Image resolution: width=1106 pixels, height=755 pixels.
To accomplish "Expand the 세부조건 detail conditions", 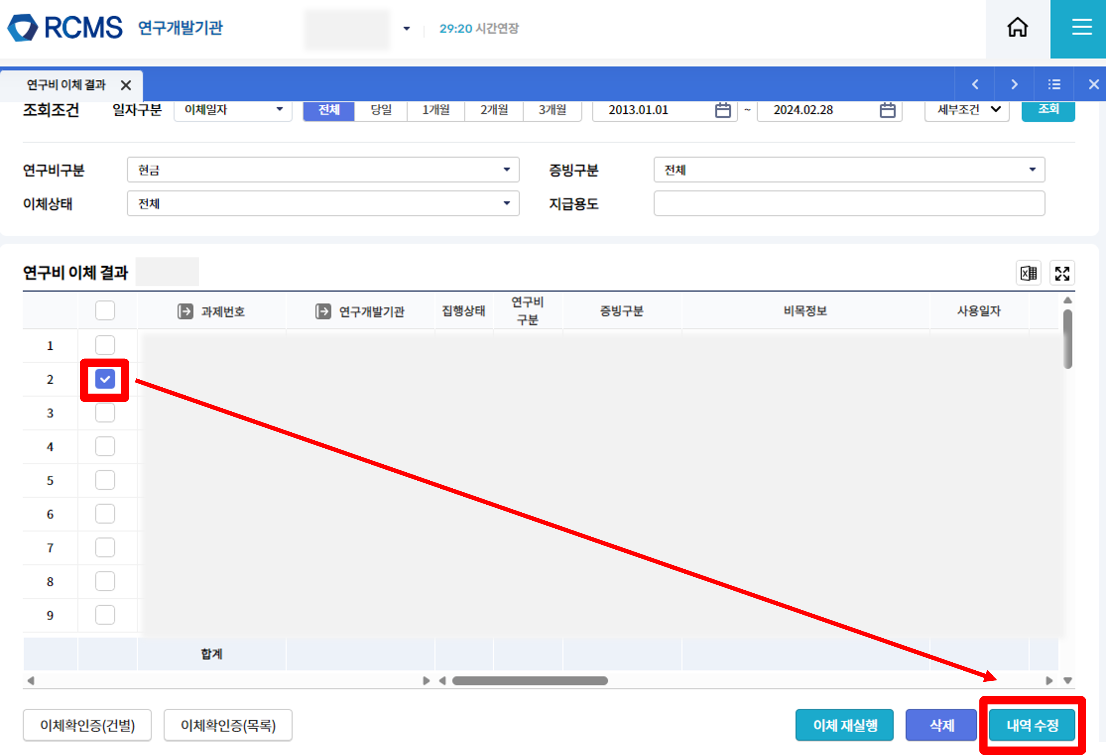I will (x=966, y=110).
